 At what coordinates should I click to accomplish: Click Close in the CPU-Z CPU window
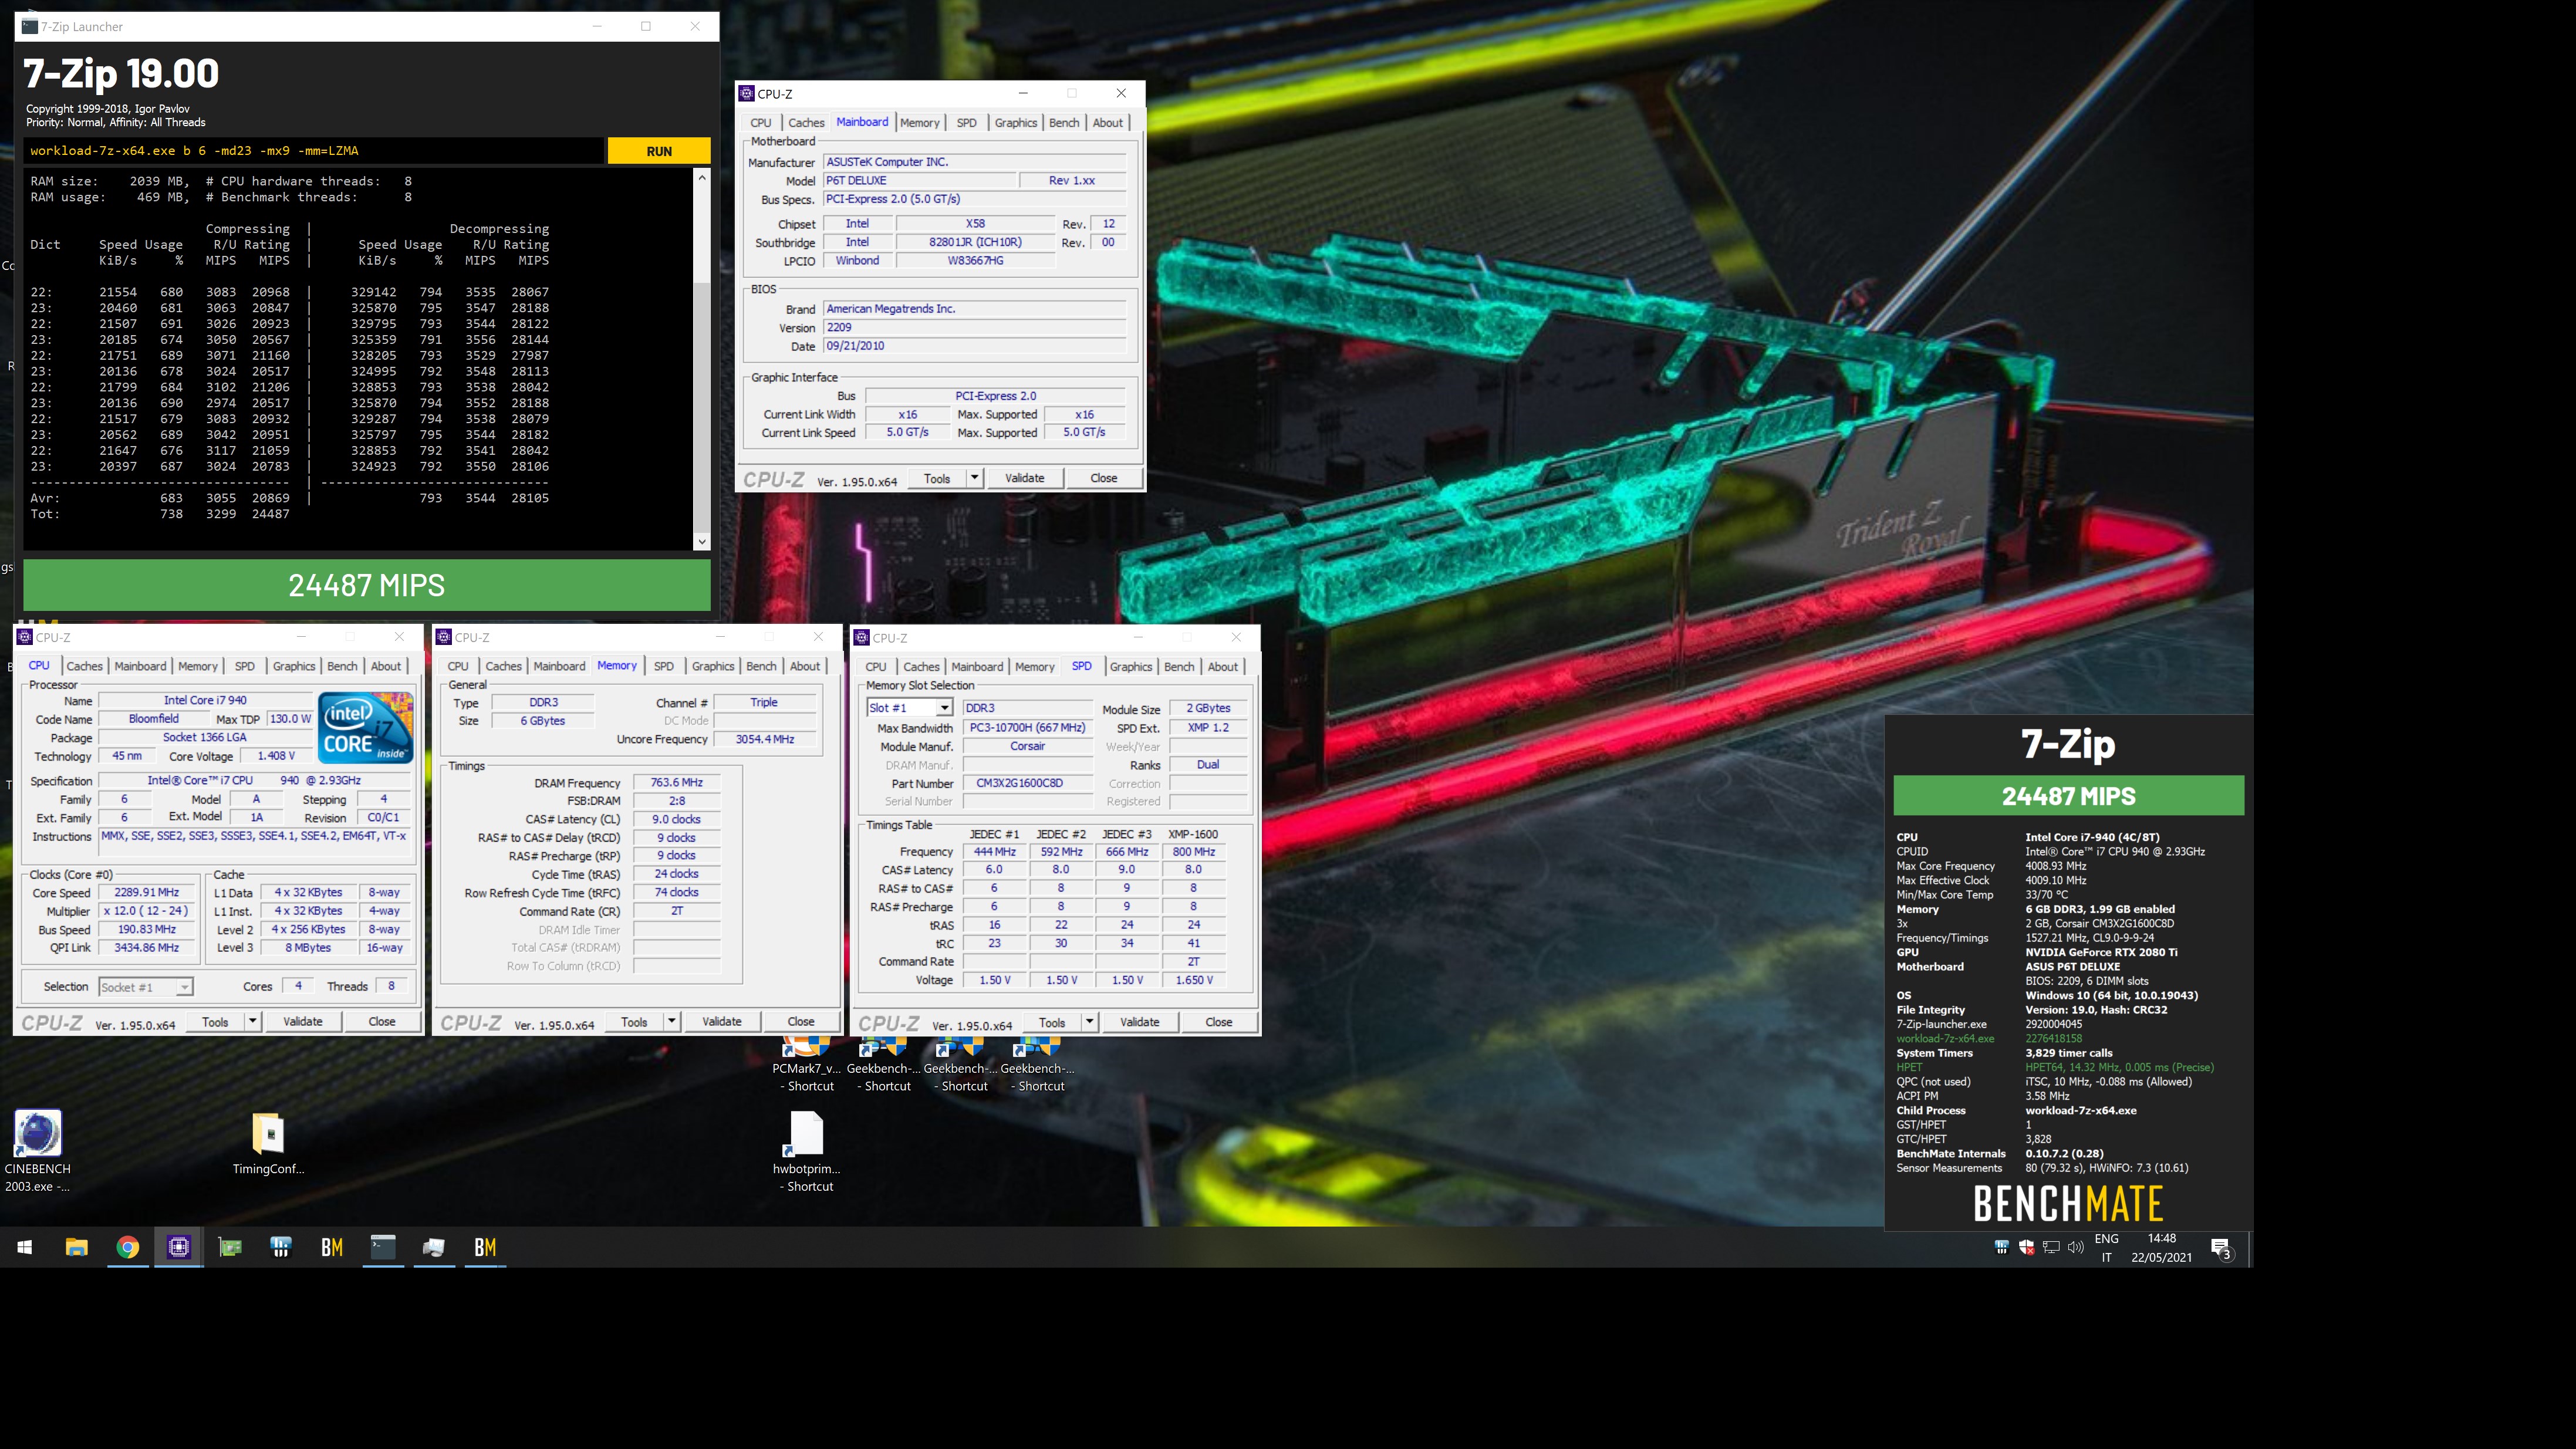coord(382,1021)
